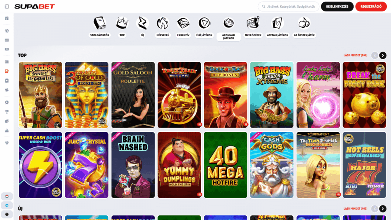Click the BEJELENTKEZÉS login button
Image resolution: width=391 pixels, height=220 pixels.
pos(337,6)
